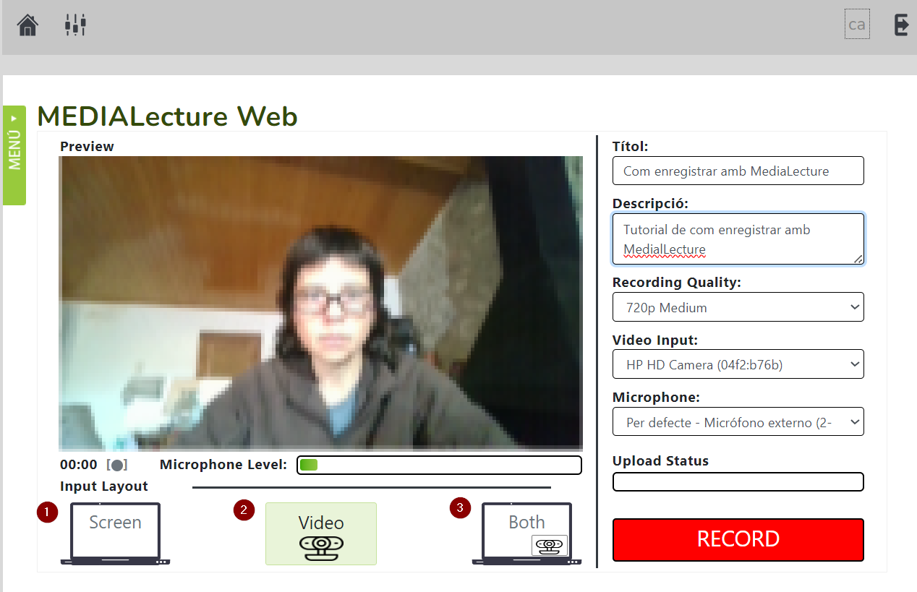
Task: Click the Descripció text area
Action: pyautogui.click(x=738, y=239)
